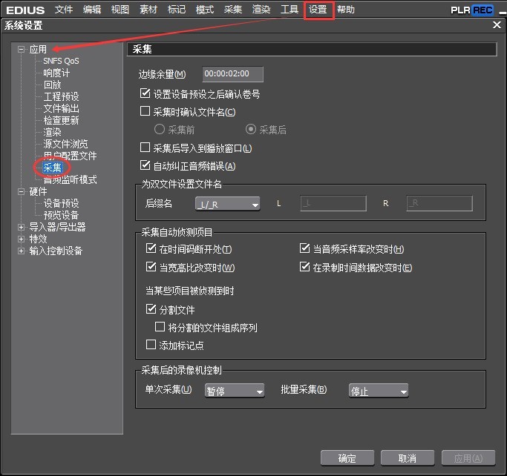Open the 渲染 menu
The width and height of the screenshot is (507, 476).
tap(261, 10)
